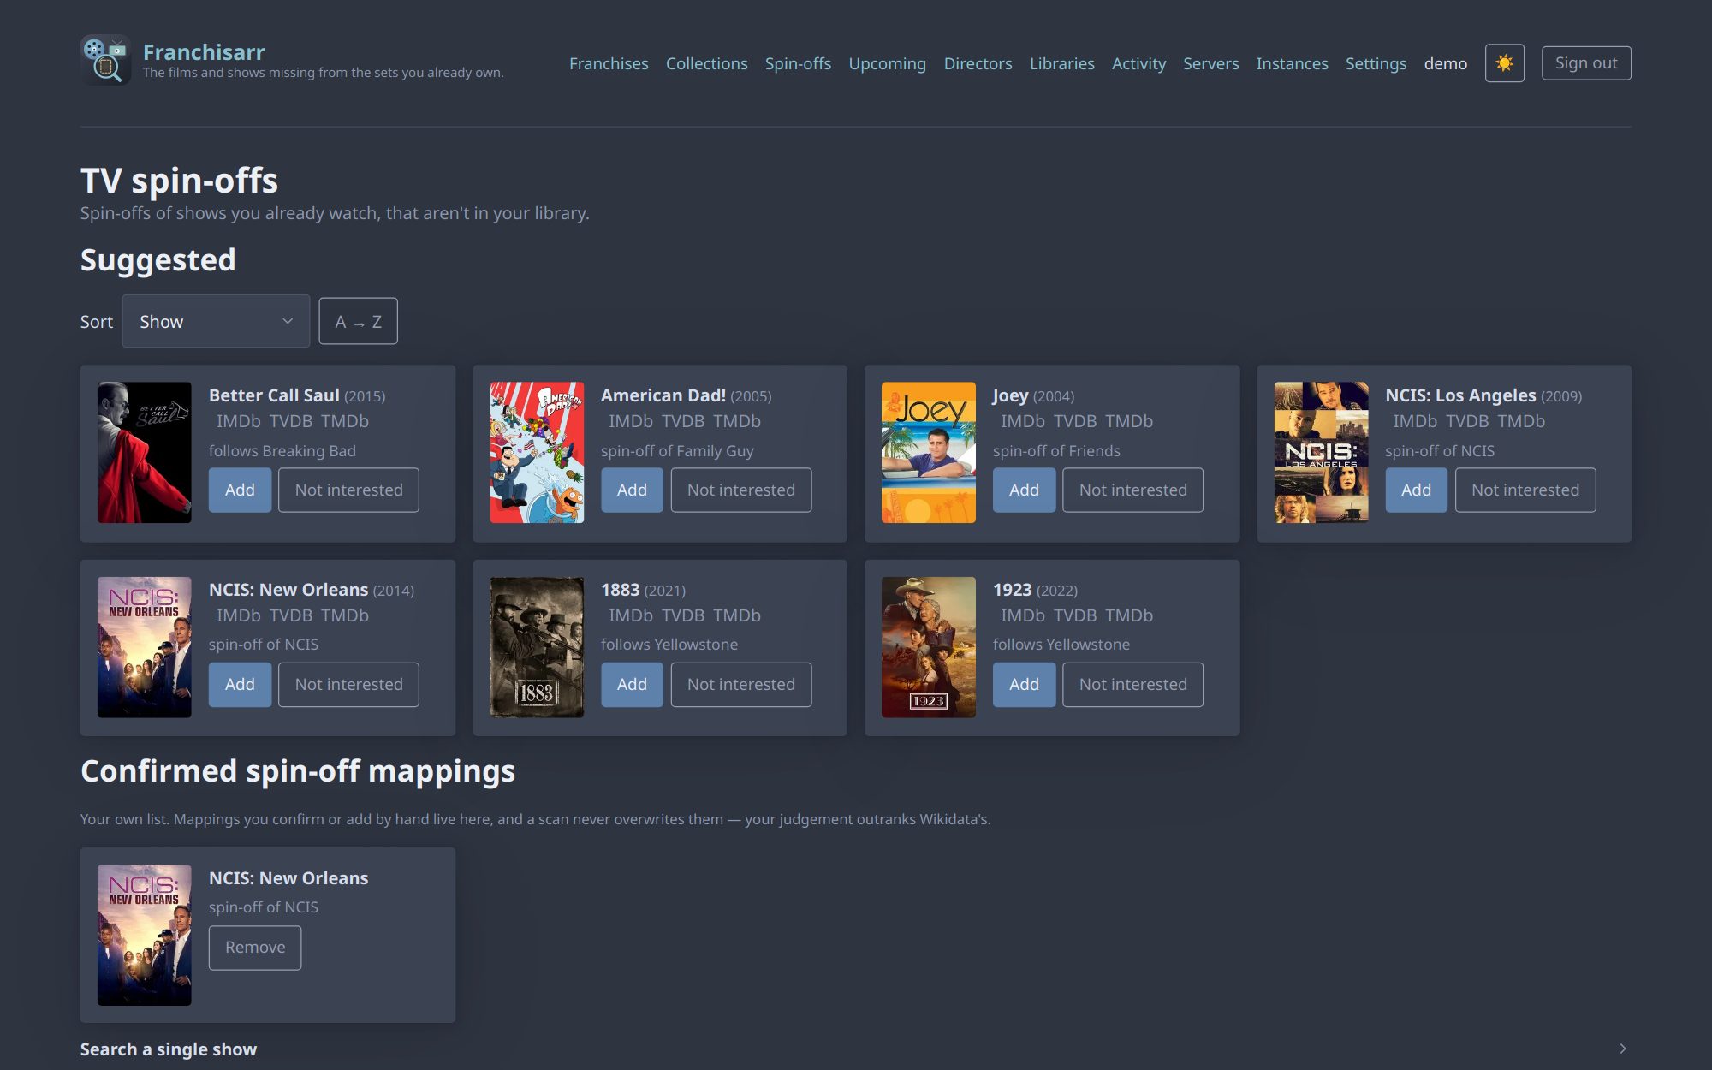Click the Better Call Saul poster
This screenshot has width=1712, height=1070.
click(145, 452)
